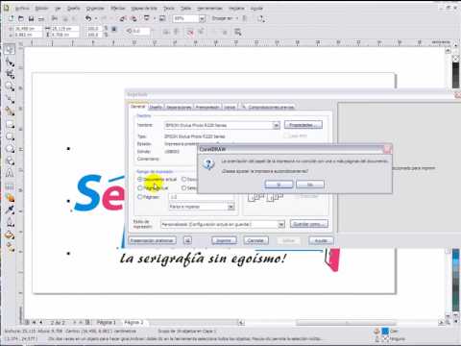Select the Pick tool in the toolbox
Image resolution: width=461 pixels, height=346 pixels.
tap(10, 49)
